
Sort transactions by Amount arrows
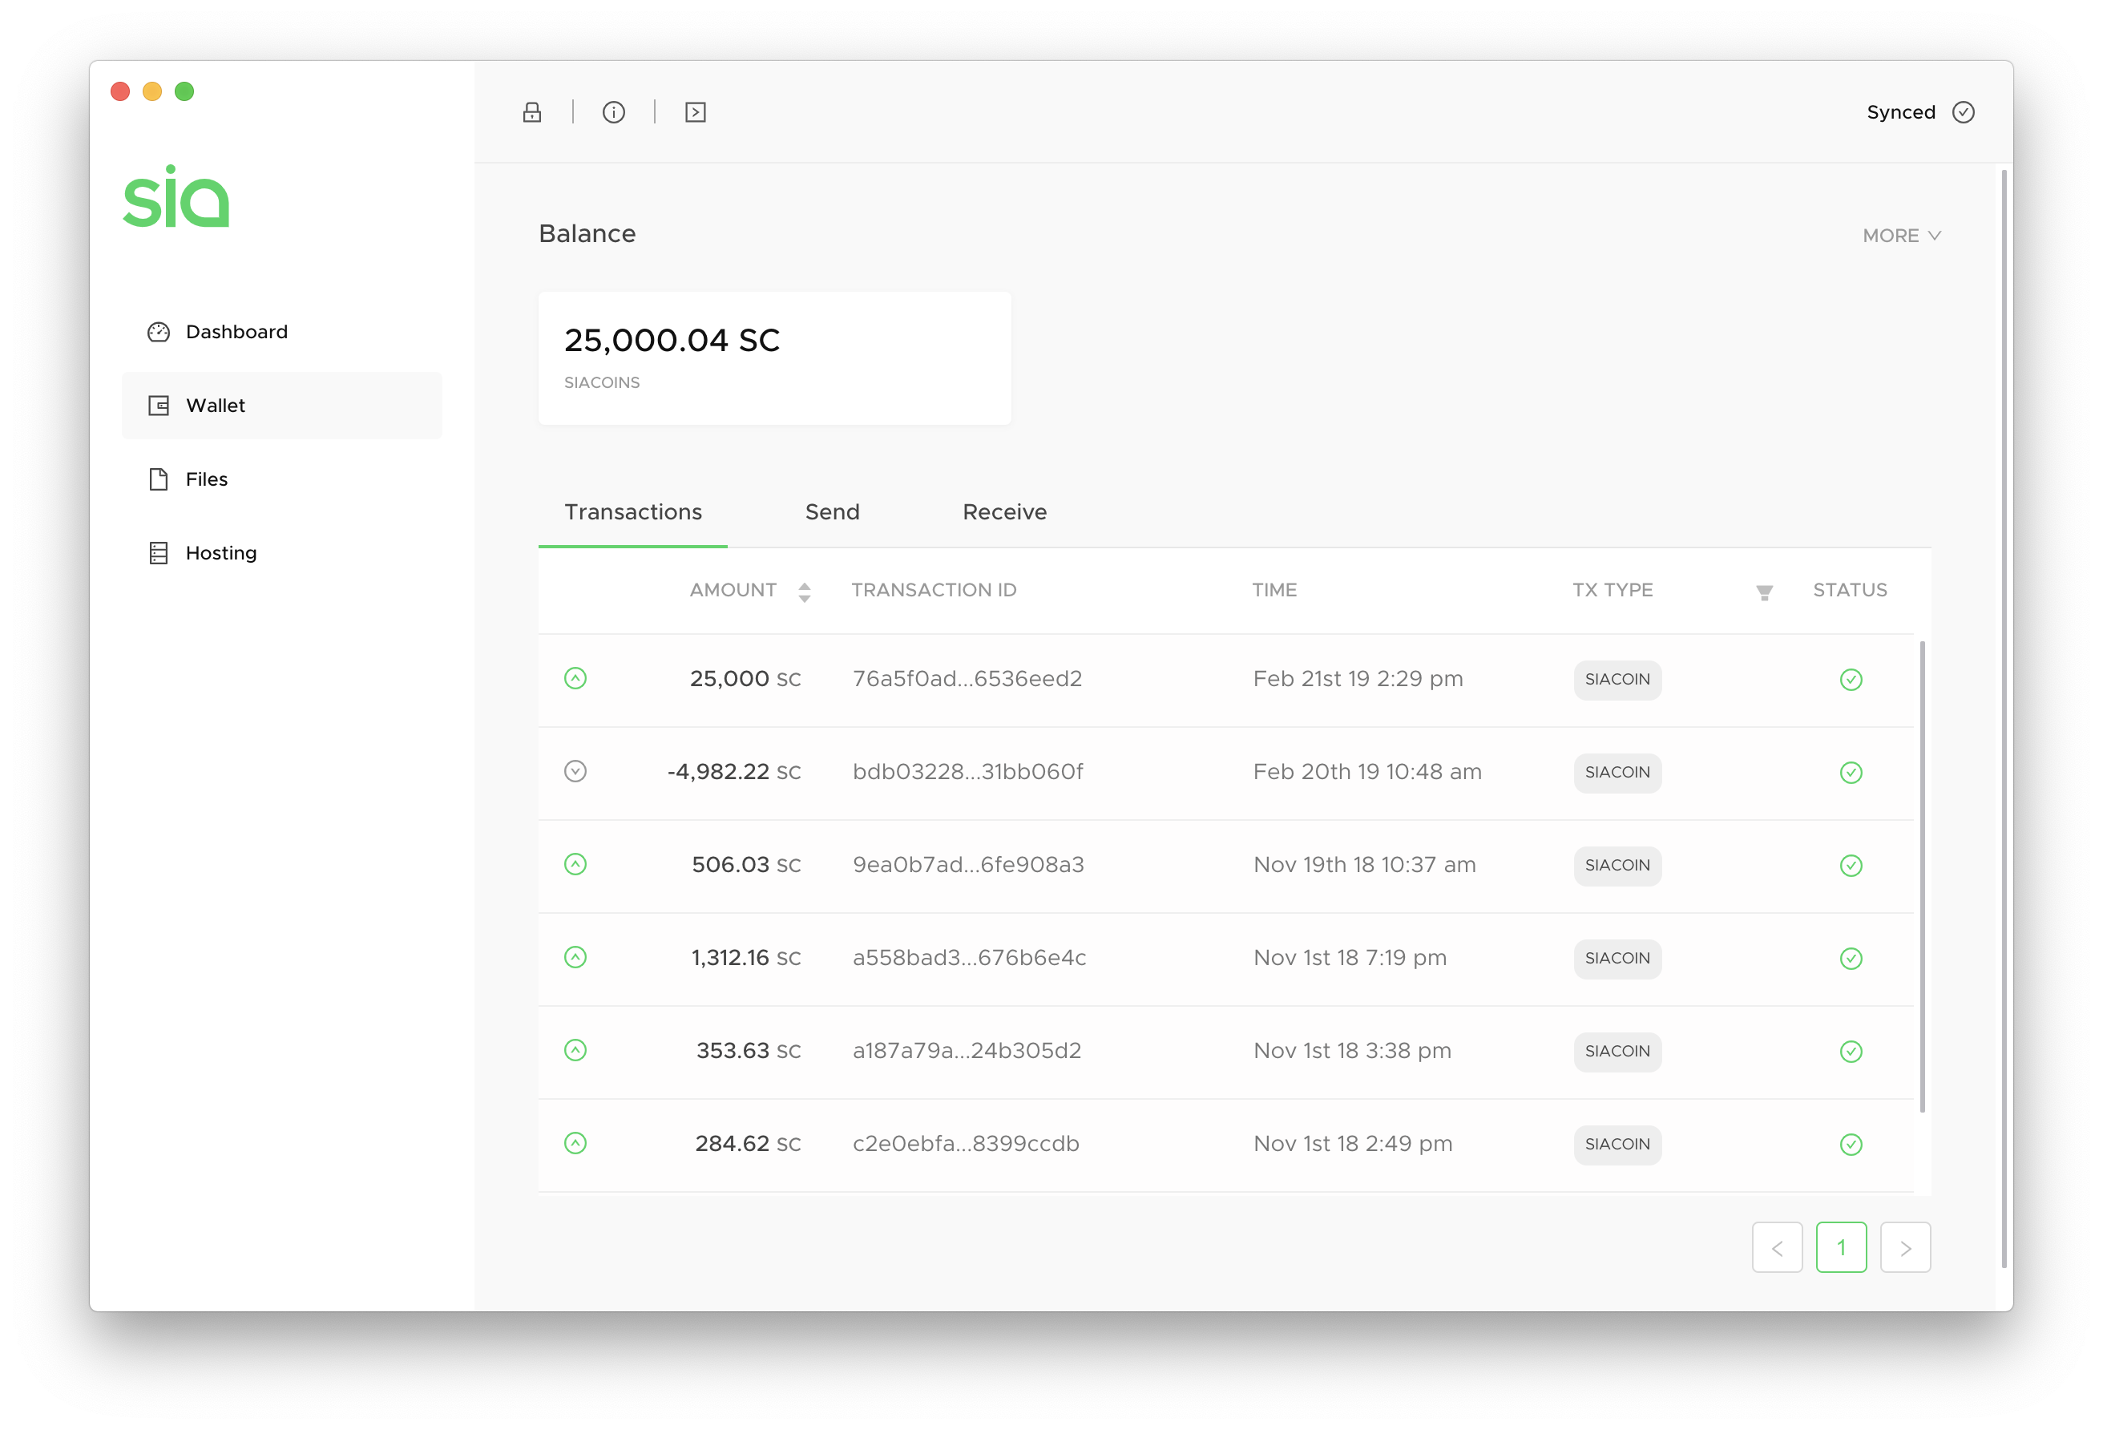coord(805,592)
